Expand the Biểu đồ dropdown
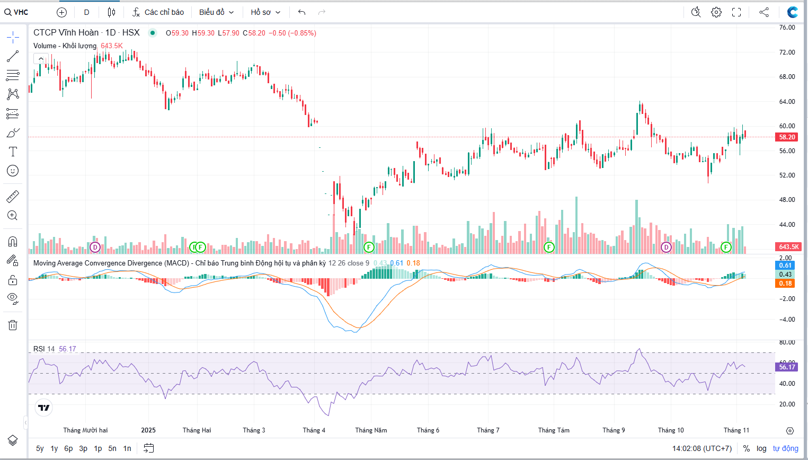 click(x=216, y=12)
